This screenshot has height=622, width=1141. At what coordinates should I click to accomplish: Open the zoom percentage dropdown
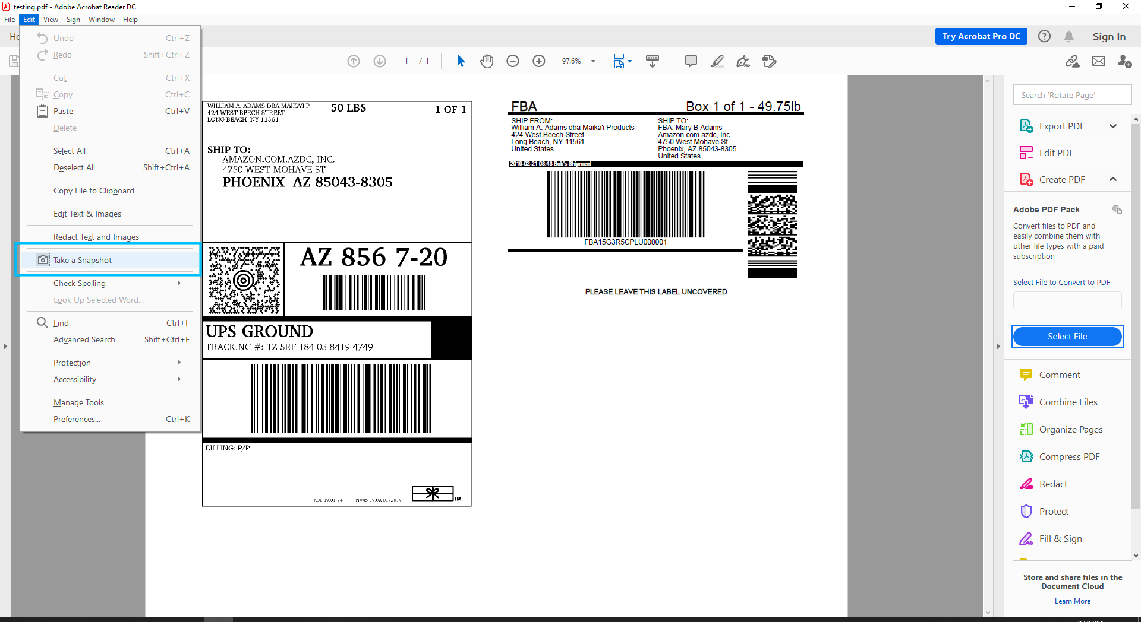point(593,61)
